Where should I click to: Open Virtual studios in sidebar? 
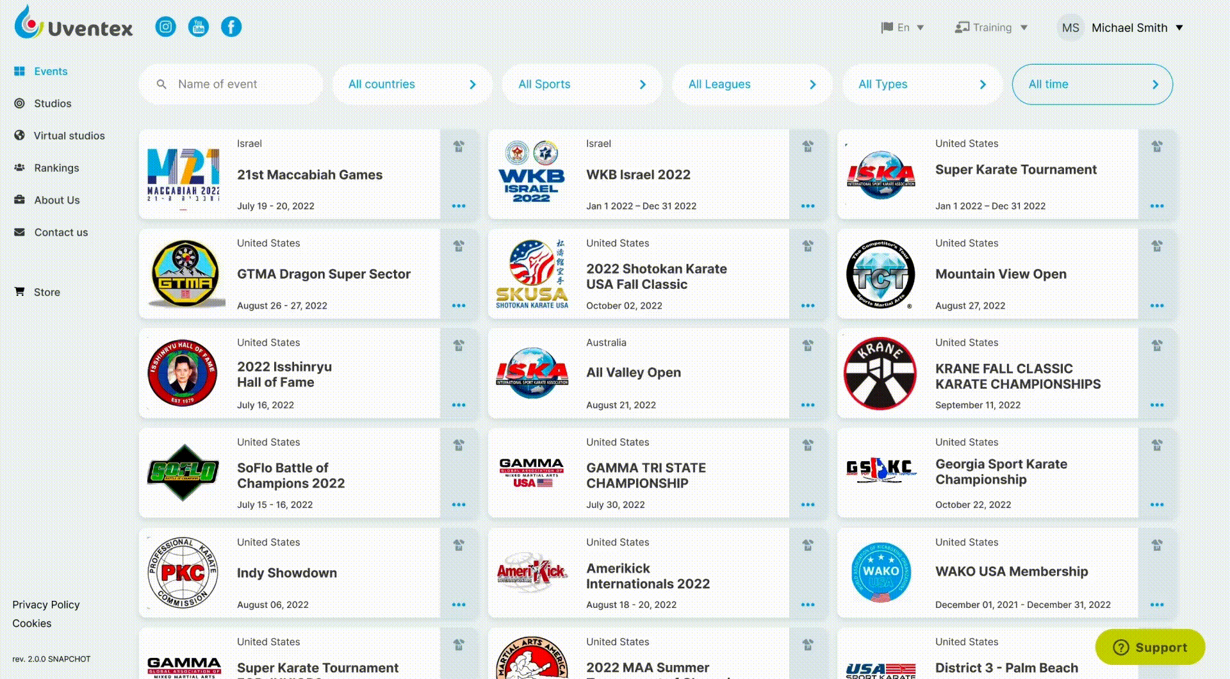coord(60,135)
